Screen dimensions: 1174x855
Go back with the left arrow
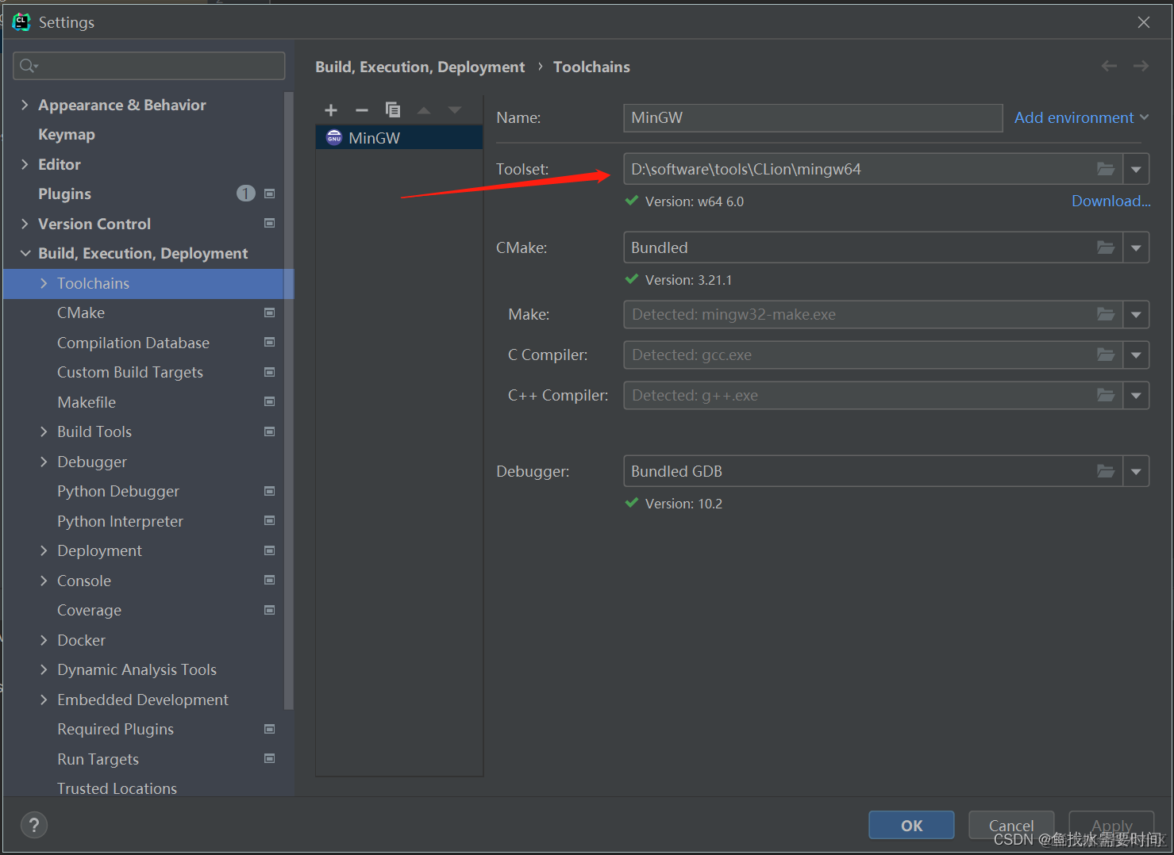(1109, 67)
